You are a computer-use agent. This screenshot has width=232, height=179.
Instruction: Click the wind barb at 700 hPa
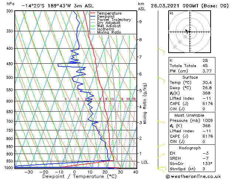[161, 122]
